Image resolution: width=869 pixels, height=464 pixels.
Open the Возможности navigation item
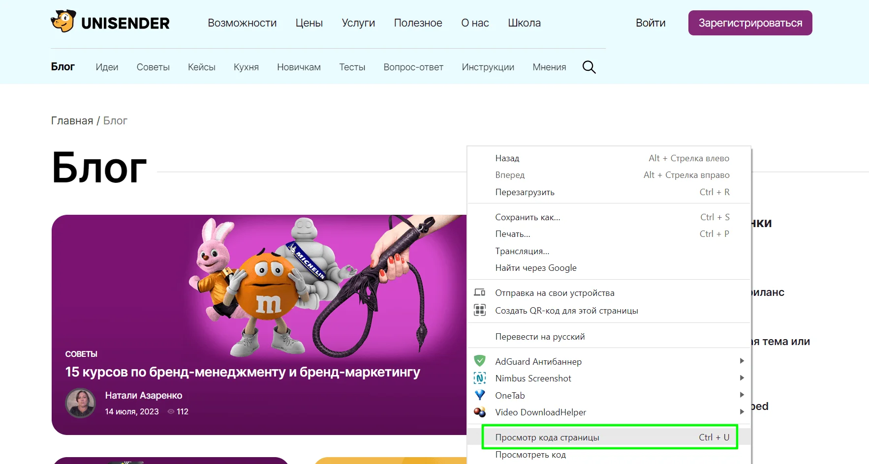pos(242,23)
